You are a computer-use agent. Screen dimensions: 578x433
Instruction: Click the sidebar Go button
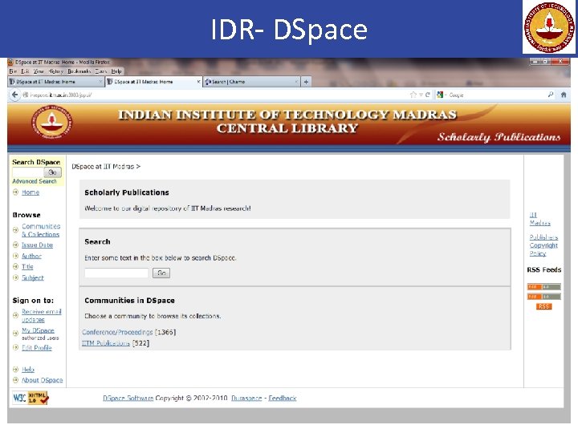coord(53,172)
